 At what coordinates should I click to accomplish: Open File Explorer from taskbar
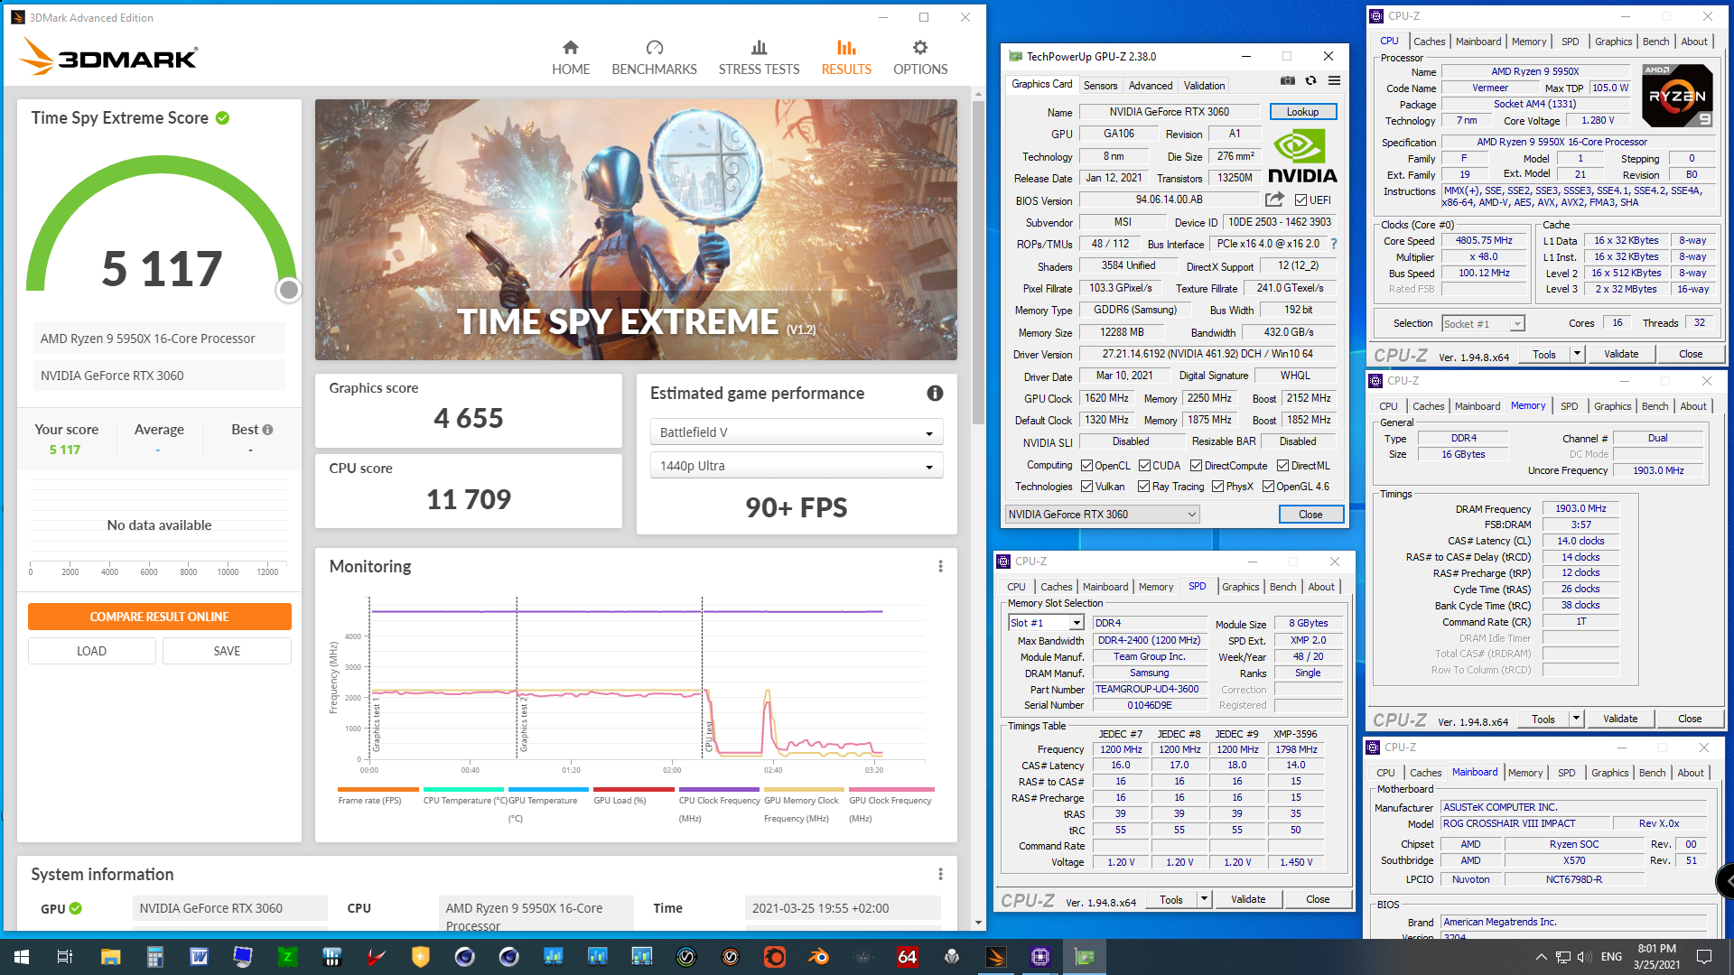[x=110, y=957]
